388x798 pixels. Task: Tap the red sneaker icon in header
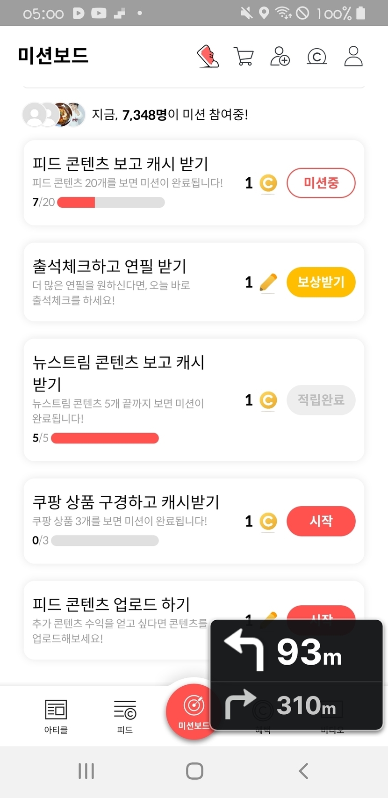pos(208,56)
